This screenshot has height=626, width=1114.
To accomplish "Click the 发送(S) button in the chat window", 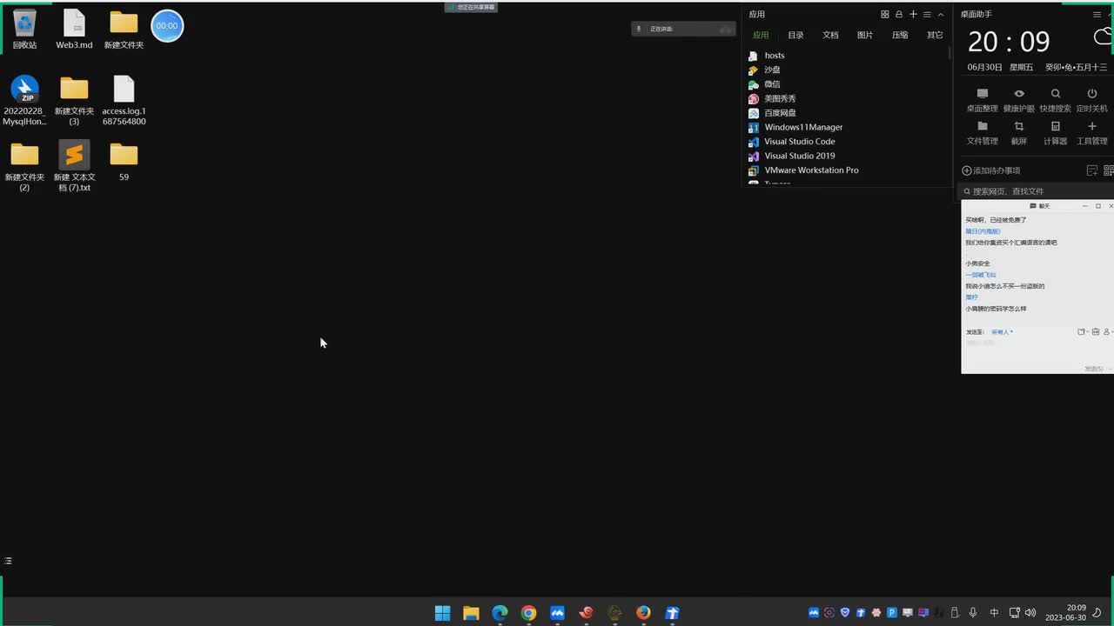I will click(x=1094, y=369).
